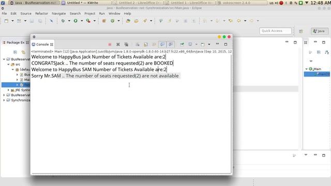This screenshot has width=331, height=186.
Task: Open the Refactor menu
Action: coord(41,13)
